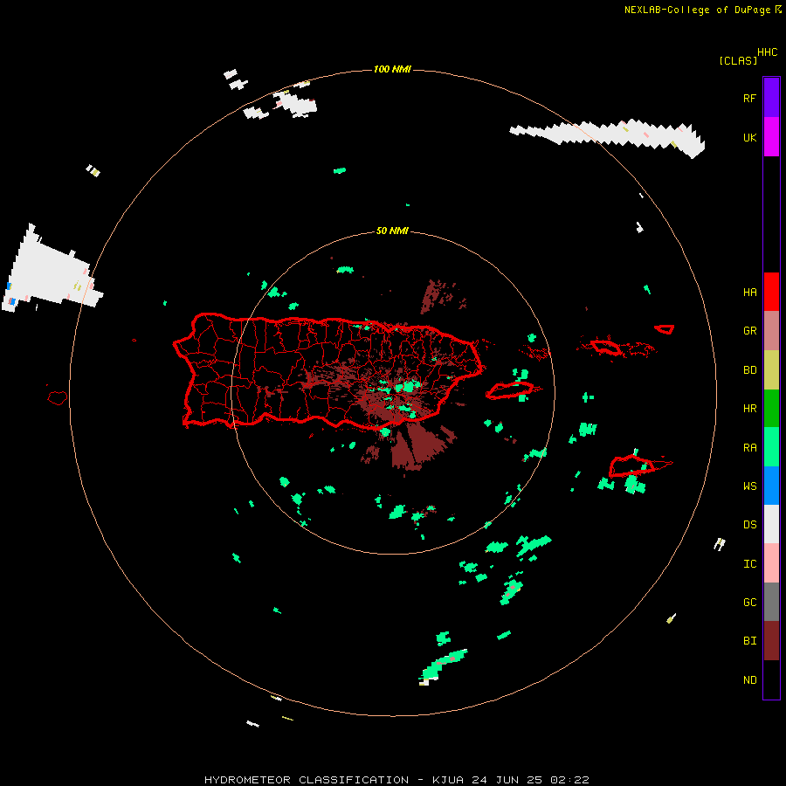Click the BI legend label
Screen dimensions: 786x786
pyautogui.click(x=749, y=641)
